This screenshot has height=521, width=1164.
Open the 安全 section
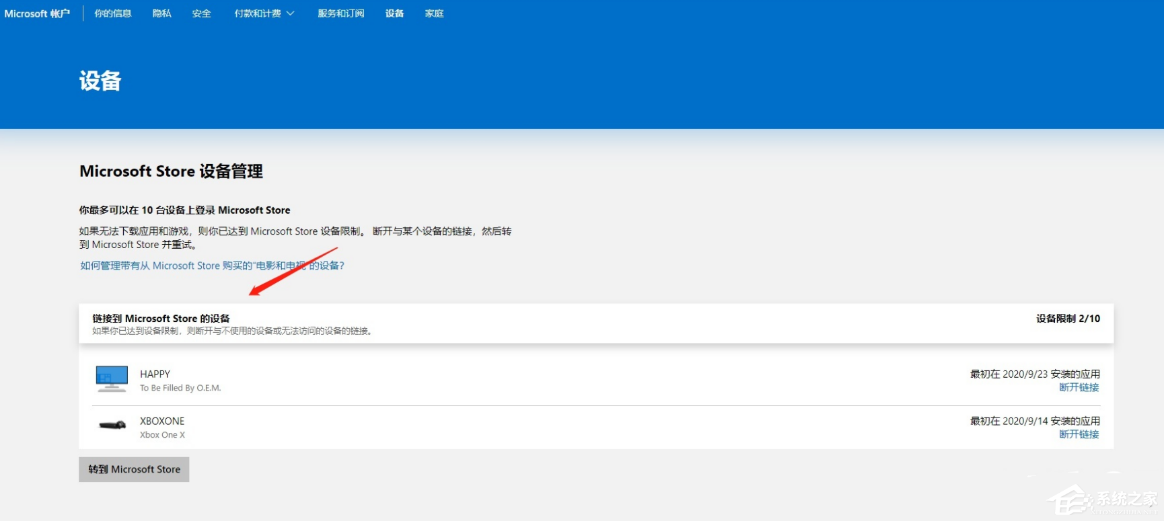(201, 13)
